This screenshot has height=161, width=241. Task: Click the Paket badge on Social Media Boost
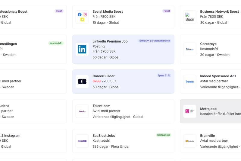tap(166, 11)
